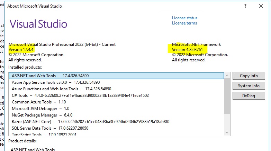Viewport: 271px width, 151px height.
Task: Select ASP.NET and Web Tools row
Action: [x=116, y=76]
